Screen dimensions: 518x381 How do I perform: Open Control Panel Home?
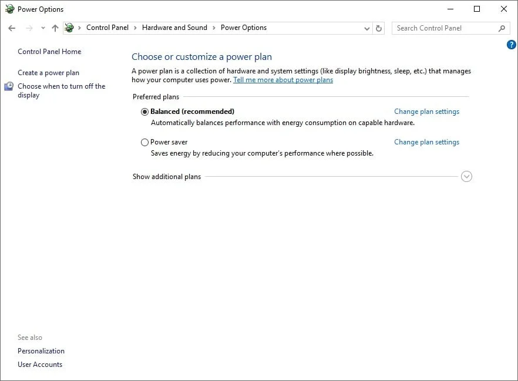(49, 52)
